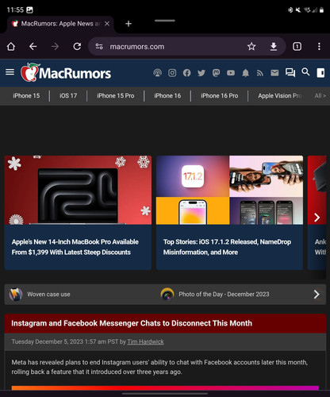
Task: Open author Tim Hardwick's profile link
Action: [x=145, y=341]
